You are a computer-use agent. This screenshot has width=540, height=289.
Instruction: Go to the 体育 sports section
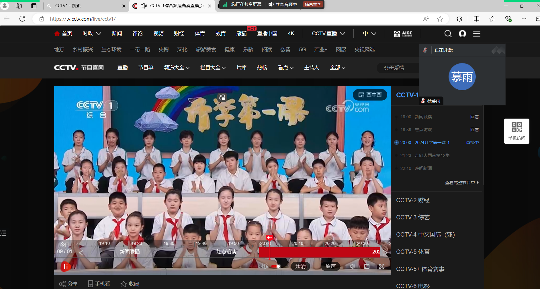pyautogui.click(x=200, y=34)
